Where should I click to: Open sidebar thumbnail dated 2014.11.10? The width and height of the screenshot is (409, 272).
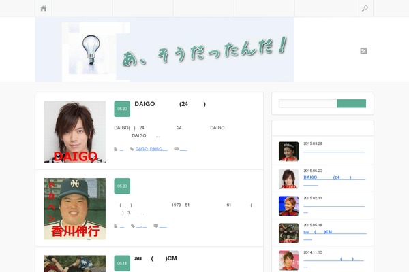(x=288, y=260)
